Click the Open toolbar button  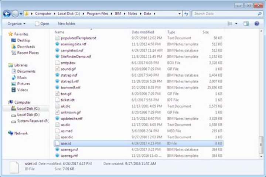[42, 24]
